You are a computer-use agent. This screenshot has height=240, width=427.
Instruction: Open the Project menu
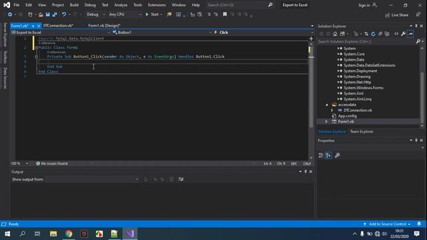point(58,5)
